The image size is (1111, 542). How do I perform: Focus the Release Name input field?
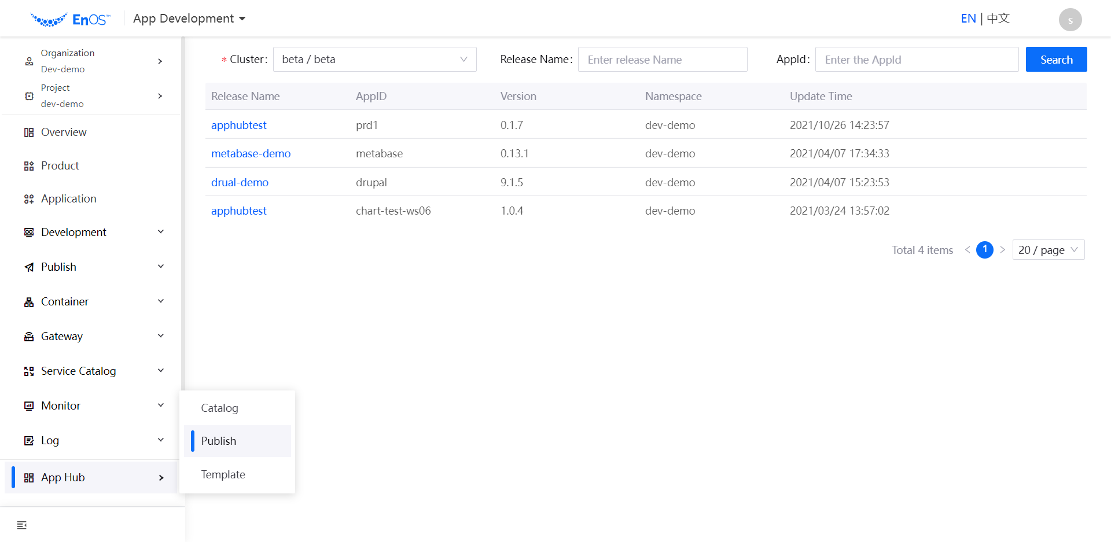(662, 60)
